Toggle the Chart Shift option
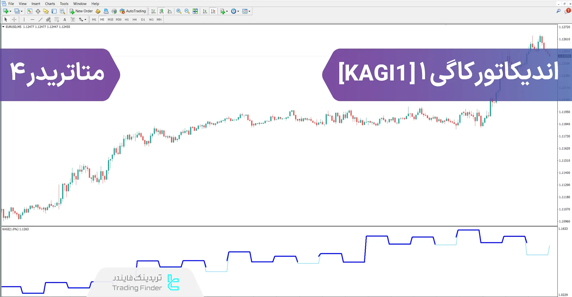The height and width of the screenshot is (297, 572). 213,11
